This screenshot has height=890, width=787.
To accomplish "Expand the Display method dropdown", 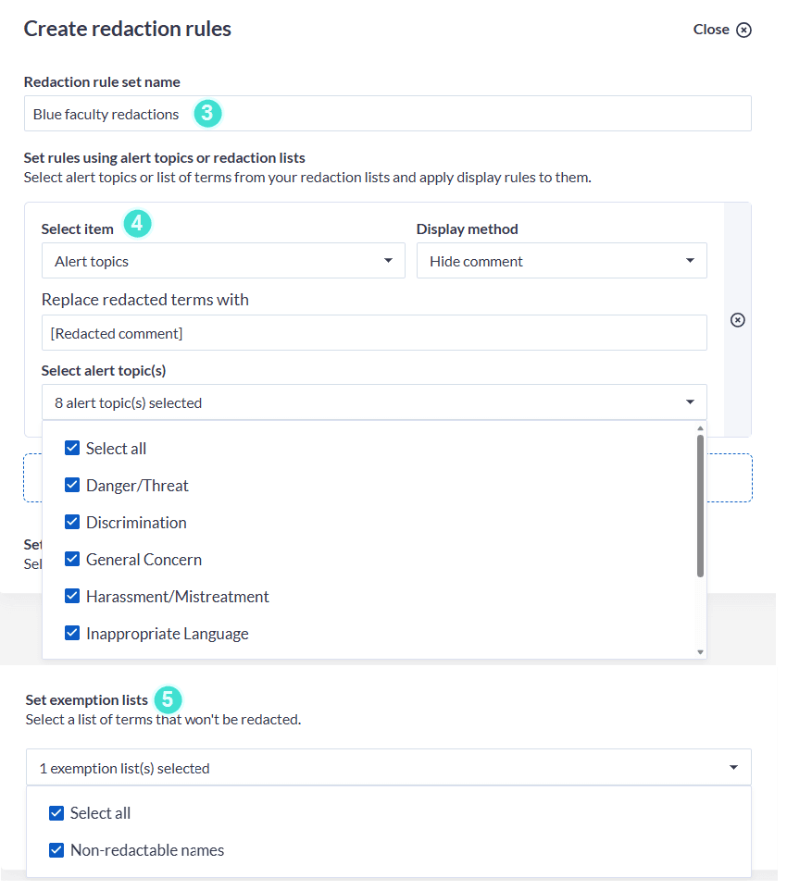I will [x=561, y=261].
